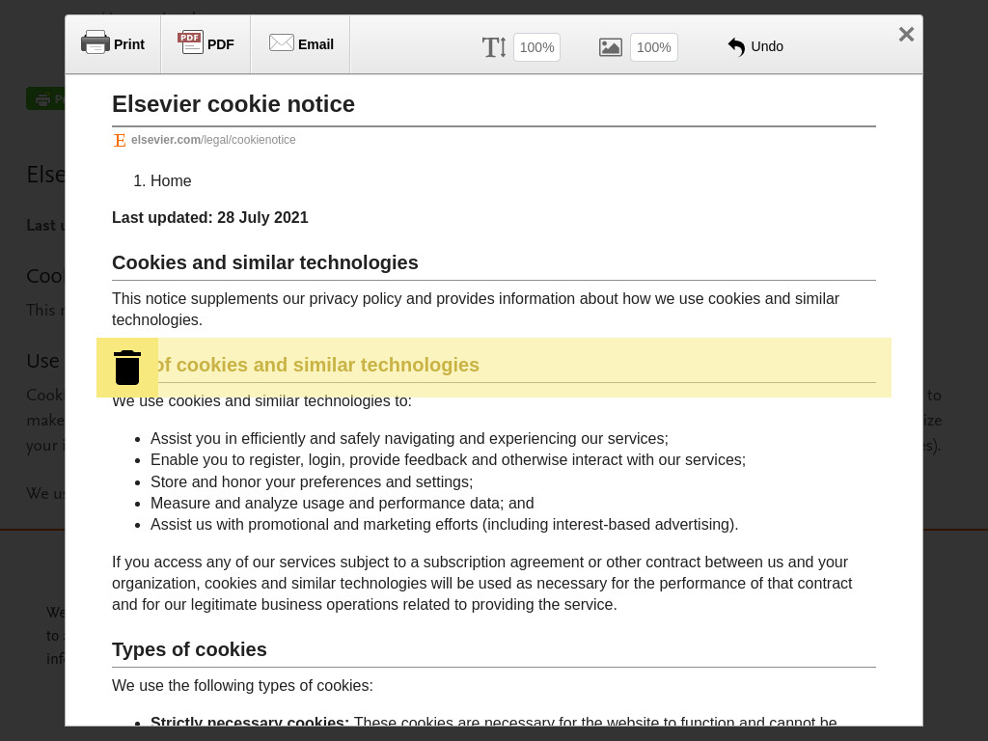The width and height of the screenshot is (988, 741).
Task: Click the paragraph beginning If you access any
Action: (482, 583)
